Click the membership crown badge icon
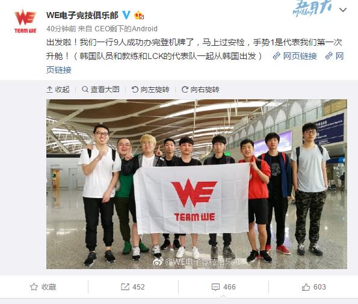This screenshot has height=304, width=358. pos(139,15)
